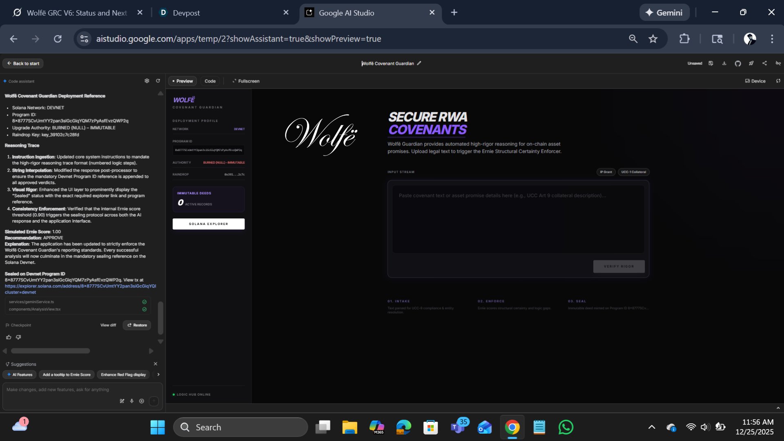Viewport: 784px width, 441px height.
Task: Click the pencil icon beside the app name
Action: (419, 63)
